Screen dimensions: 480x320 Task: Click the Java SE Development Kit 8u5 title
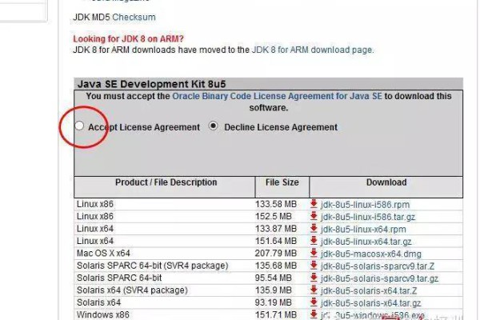[x=151, y=84]
